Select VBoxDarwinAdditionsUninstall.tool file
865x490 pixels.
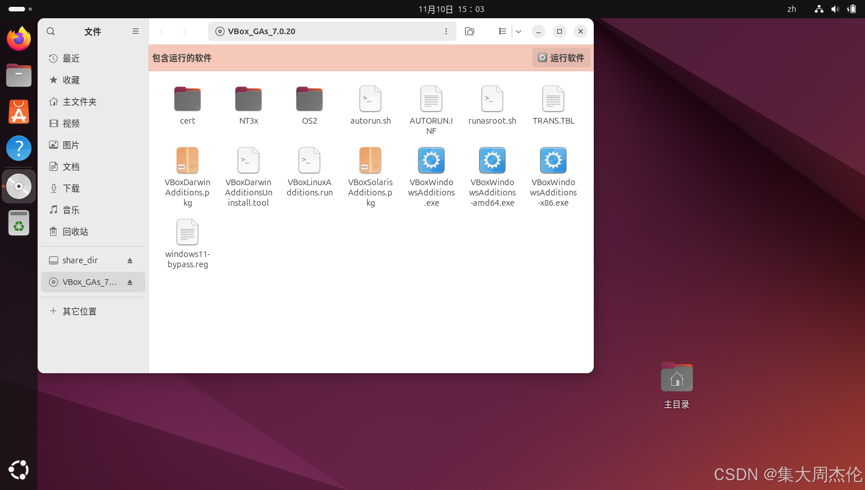pos(248,177)
